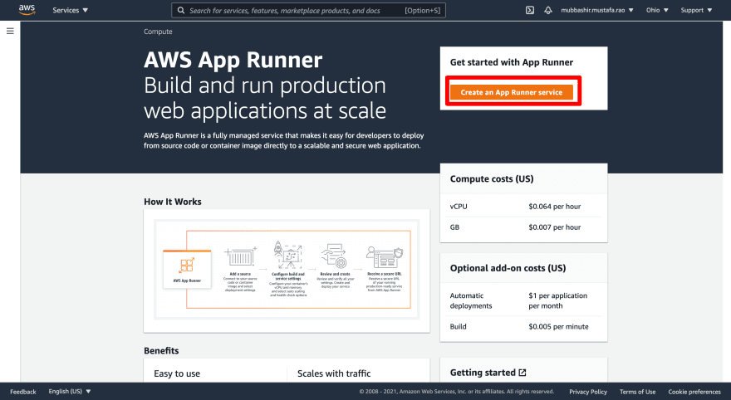
Task: Click the search magnifier icon
Action: (x=181, y=10)
